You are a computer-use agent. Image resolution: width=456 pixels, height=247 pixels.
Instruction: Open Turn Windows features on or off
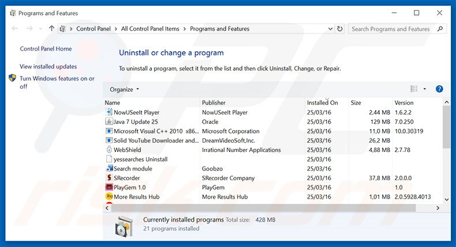click(57, 82)
